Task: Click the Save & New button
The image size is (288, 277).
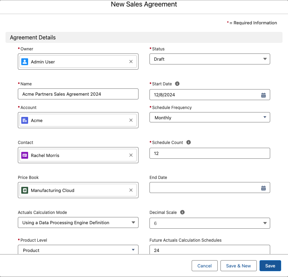Action: pos(238,266)
